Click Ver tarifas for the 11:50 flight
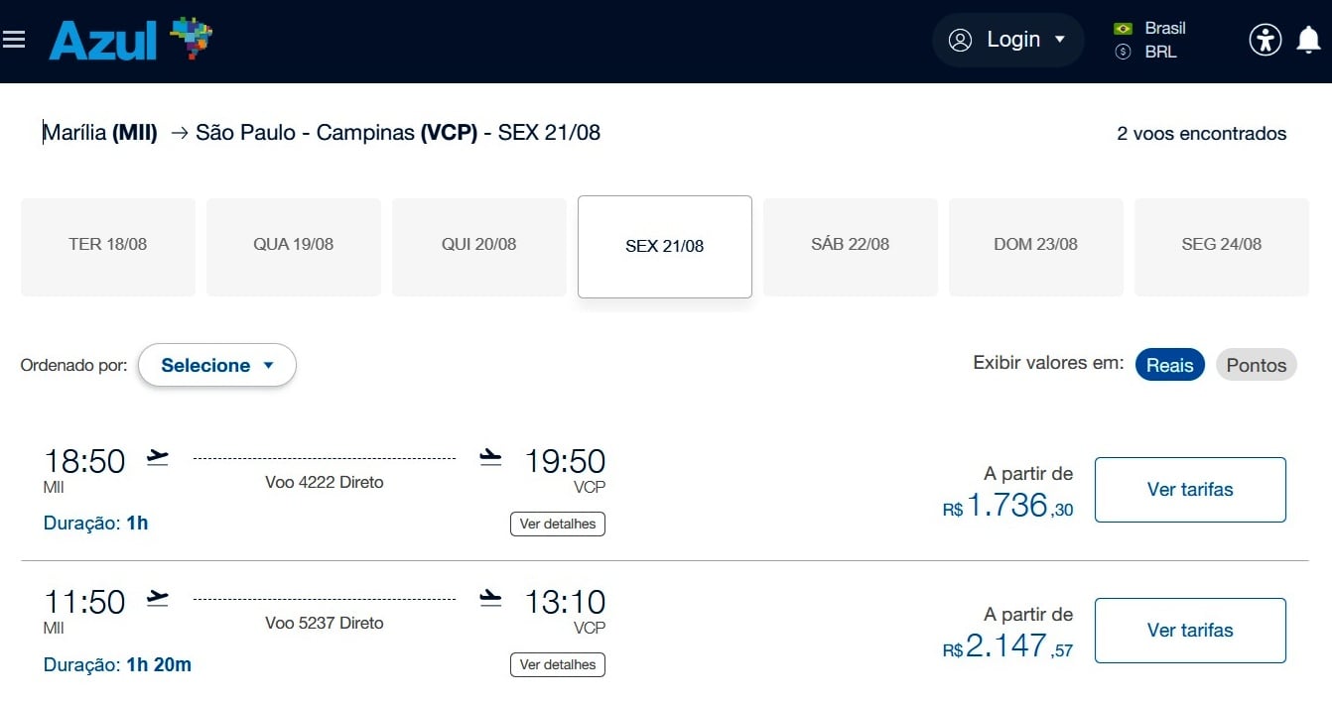This screenshot has height=701, width=1332. point(1190,631)
